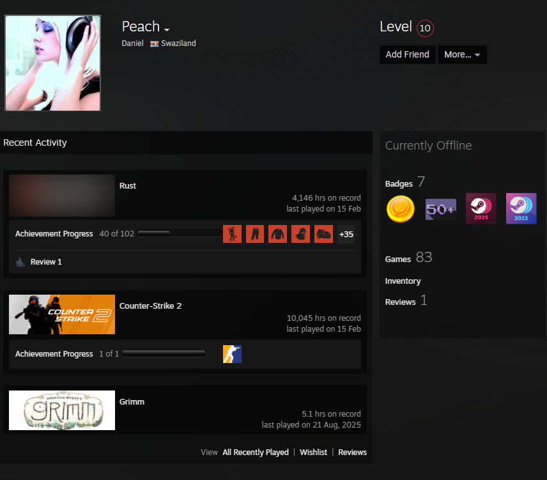
Task: Select the Rust jacket achievement icon
Action: tap(278, 234)
